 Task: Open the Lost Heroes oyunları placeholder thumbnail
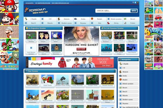pyautogui.click(x=31, y=48)
